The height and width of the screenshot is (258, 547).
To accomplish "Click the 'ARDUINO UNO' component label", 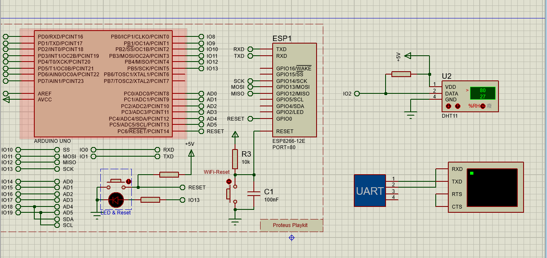I will coord(53,141).
